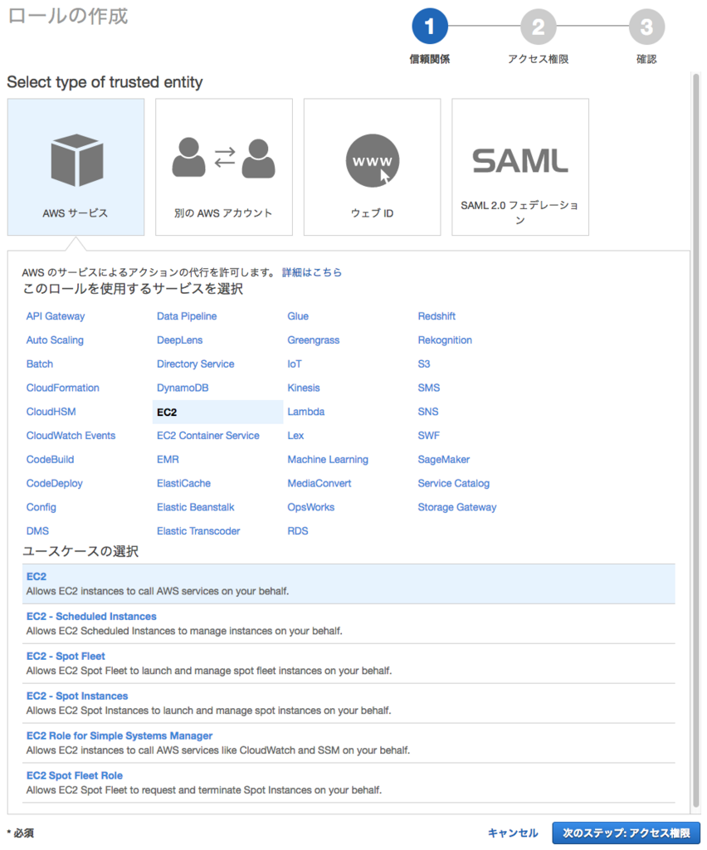Select Glue service
707x850 pixels.
298,316
